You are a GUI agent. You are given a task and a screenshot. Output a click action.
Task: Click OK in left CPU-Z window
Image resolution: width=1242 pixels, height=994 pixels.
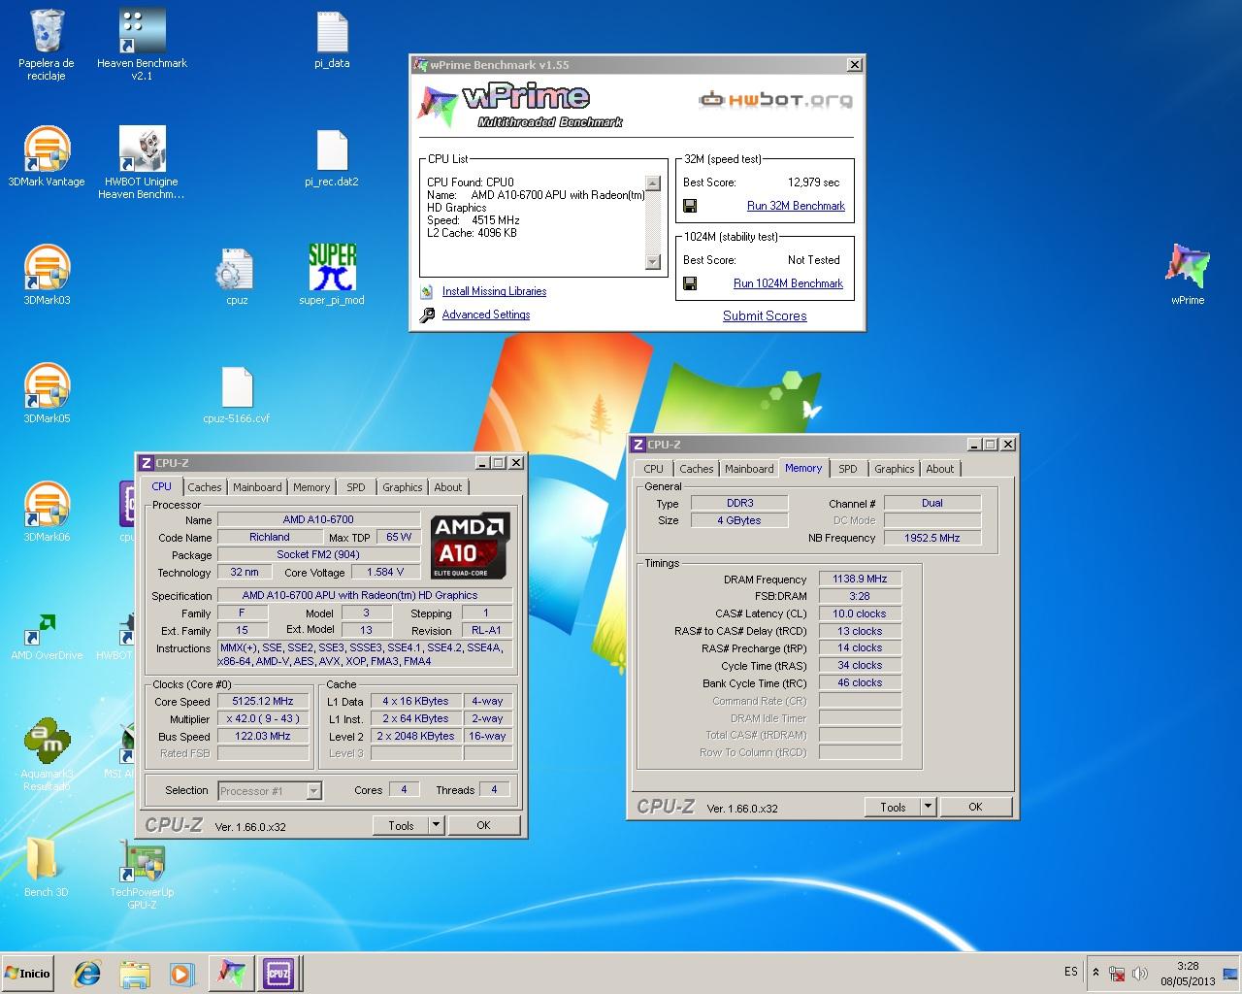click(x=483, y=825)
